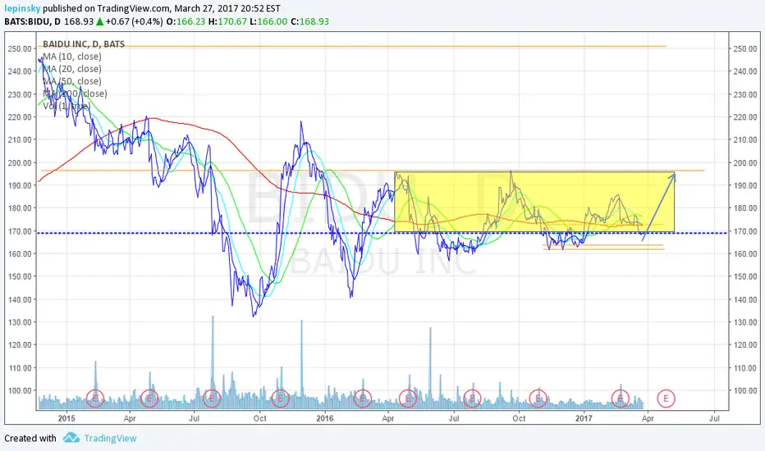The image size is (765, 451).
Task: Click the TradingView cloud logo icon
Action: click(71, 437)
